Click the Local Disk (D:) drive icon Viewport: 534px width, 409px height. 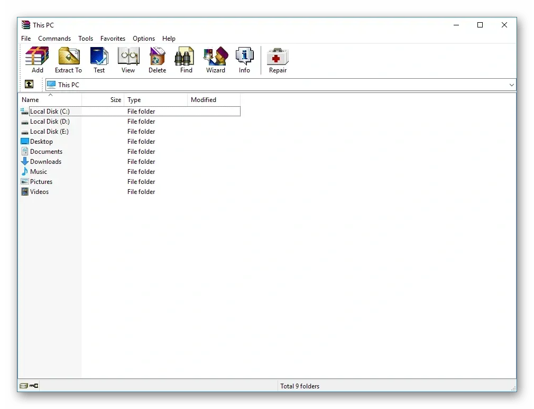pos(24,122)
